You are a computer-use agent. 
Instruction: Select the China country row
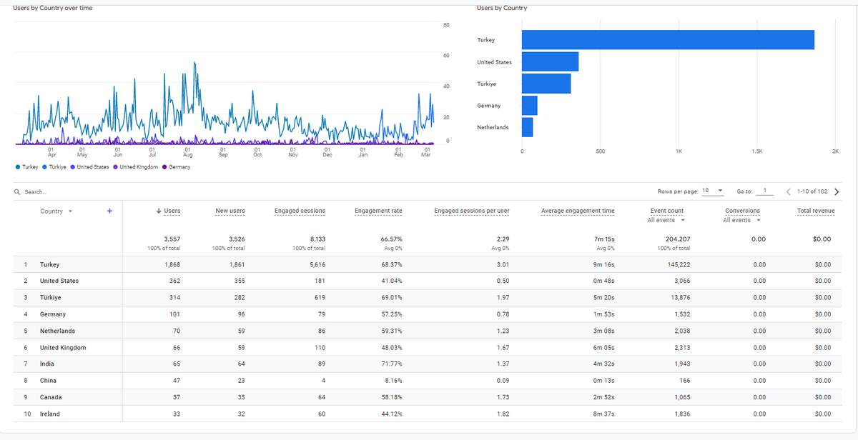(x=428, y=381)
